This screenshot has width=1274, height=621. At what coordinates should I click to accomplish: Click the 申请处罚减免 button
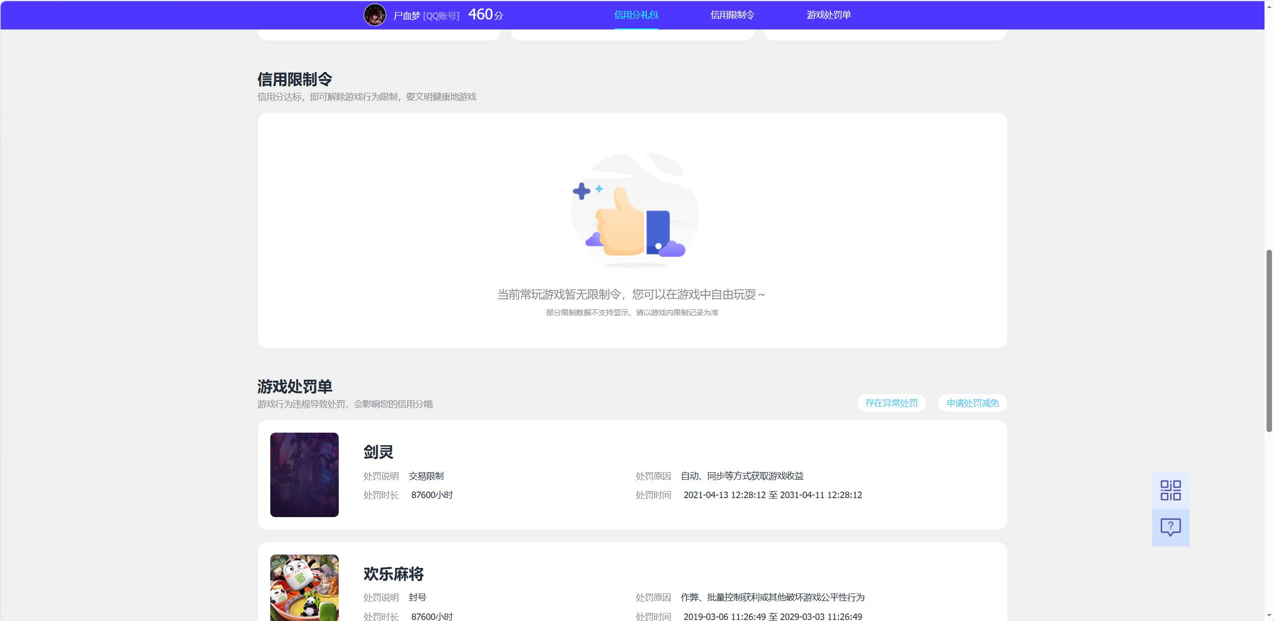[973, 403]
